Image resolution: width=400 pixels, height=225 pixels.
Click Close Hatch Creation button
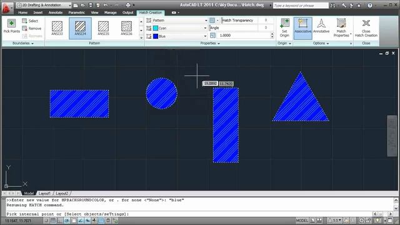point(366,27)
